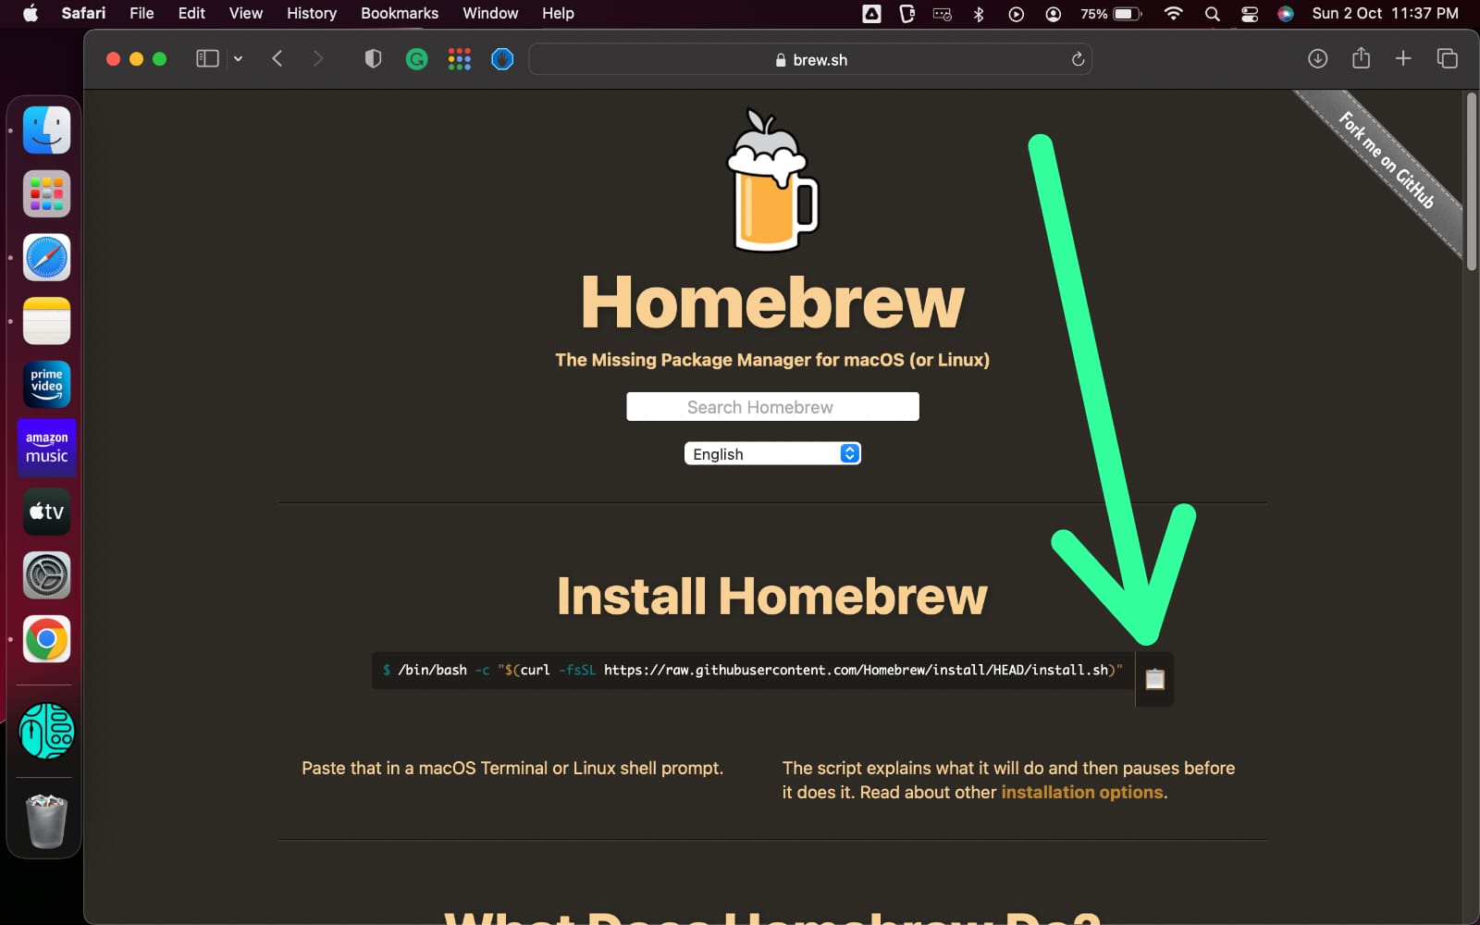
Task: Click the extensions grid icon in toolbar
Action: pos(459,58)
